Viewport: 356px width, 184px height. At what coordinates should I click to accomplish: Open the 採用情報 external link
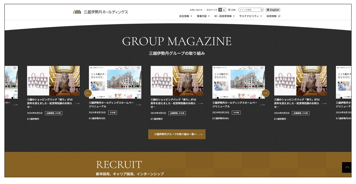273,16
